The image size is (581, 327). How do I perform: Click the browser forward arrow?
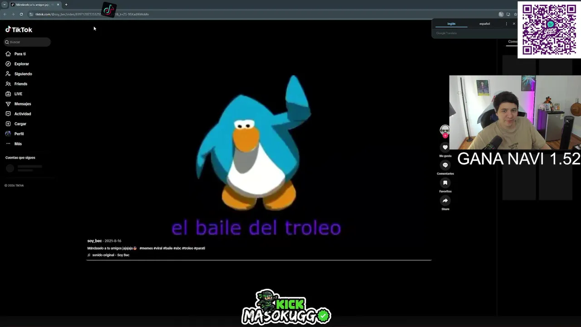click(13, 14)
